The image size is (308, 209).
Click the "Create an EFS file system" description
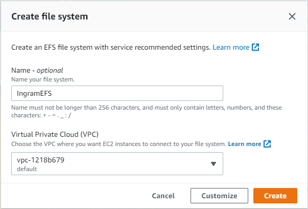coord(110,47)
